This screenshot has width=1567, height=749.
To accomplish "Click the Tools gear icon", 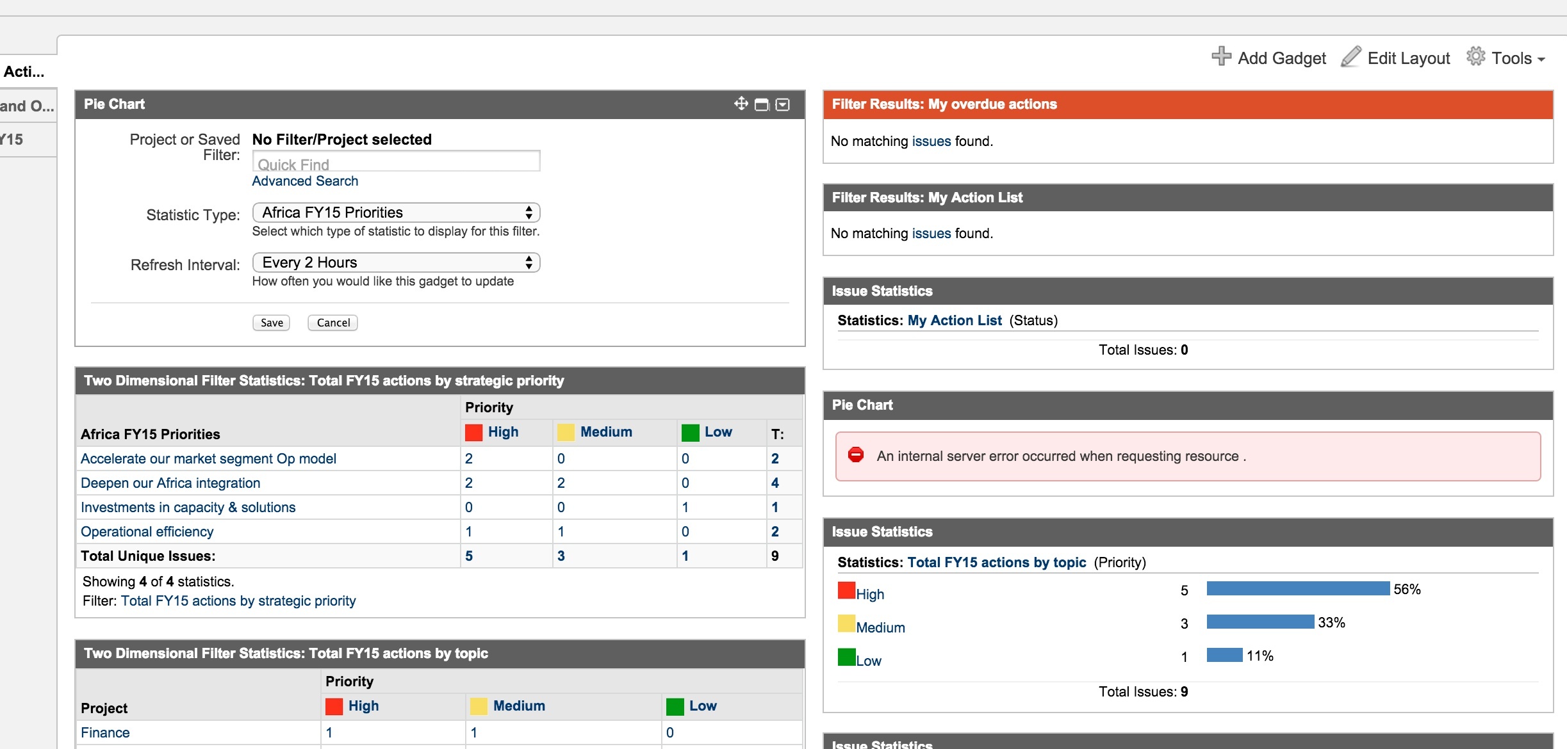I will tap(1475, 56).
